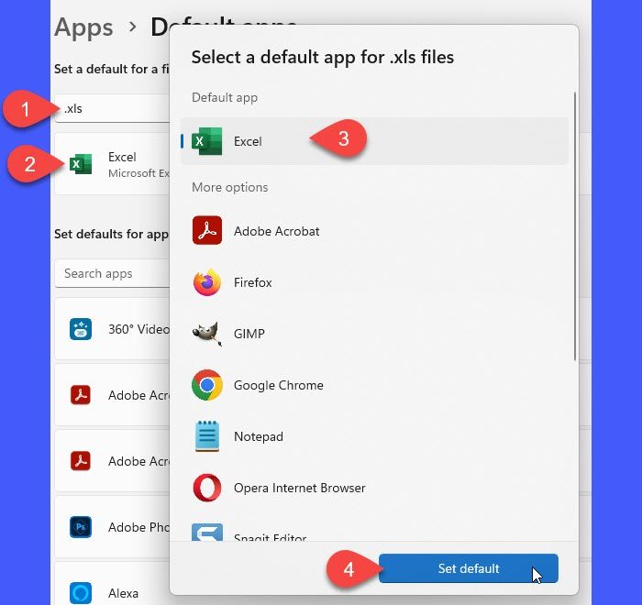The image size is (642, 605).
Task: Choose the "Google Chrome" text entry
Action: 279,385
